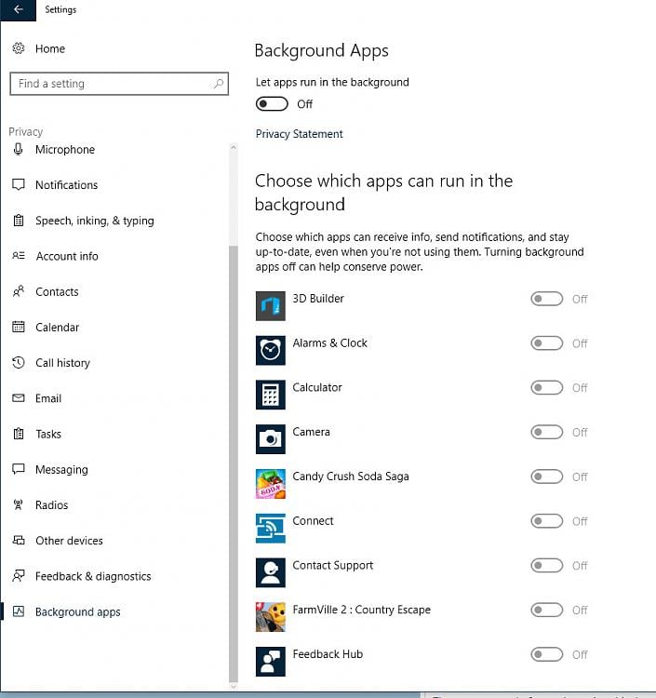Toggle the FarmVille 2 background switch

(546, 610)
